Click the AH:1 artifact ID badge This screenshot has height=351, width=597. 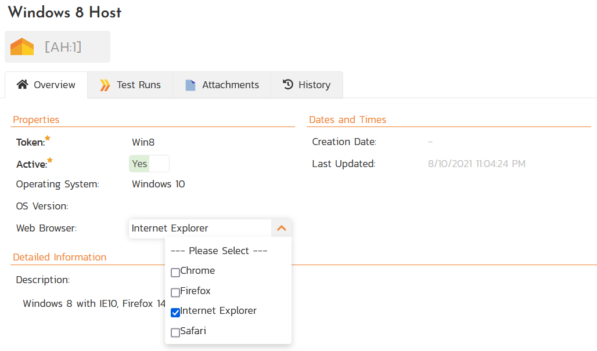63,47
